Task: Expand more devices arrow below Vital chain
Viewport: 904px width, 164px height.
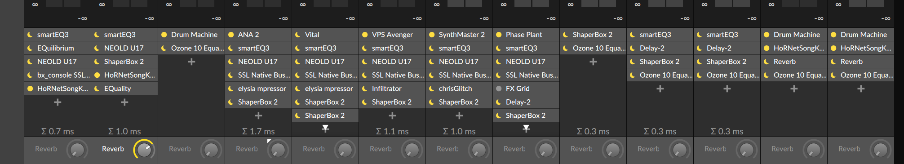Action: pos(325,129)
